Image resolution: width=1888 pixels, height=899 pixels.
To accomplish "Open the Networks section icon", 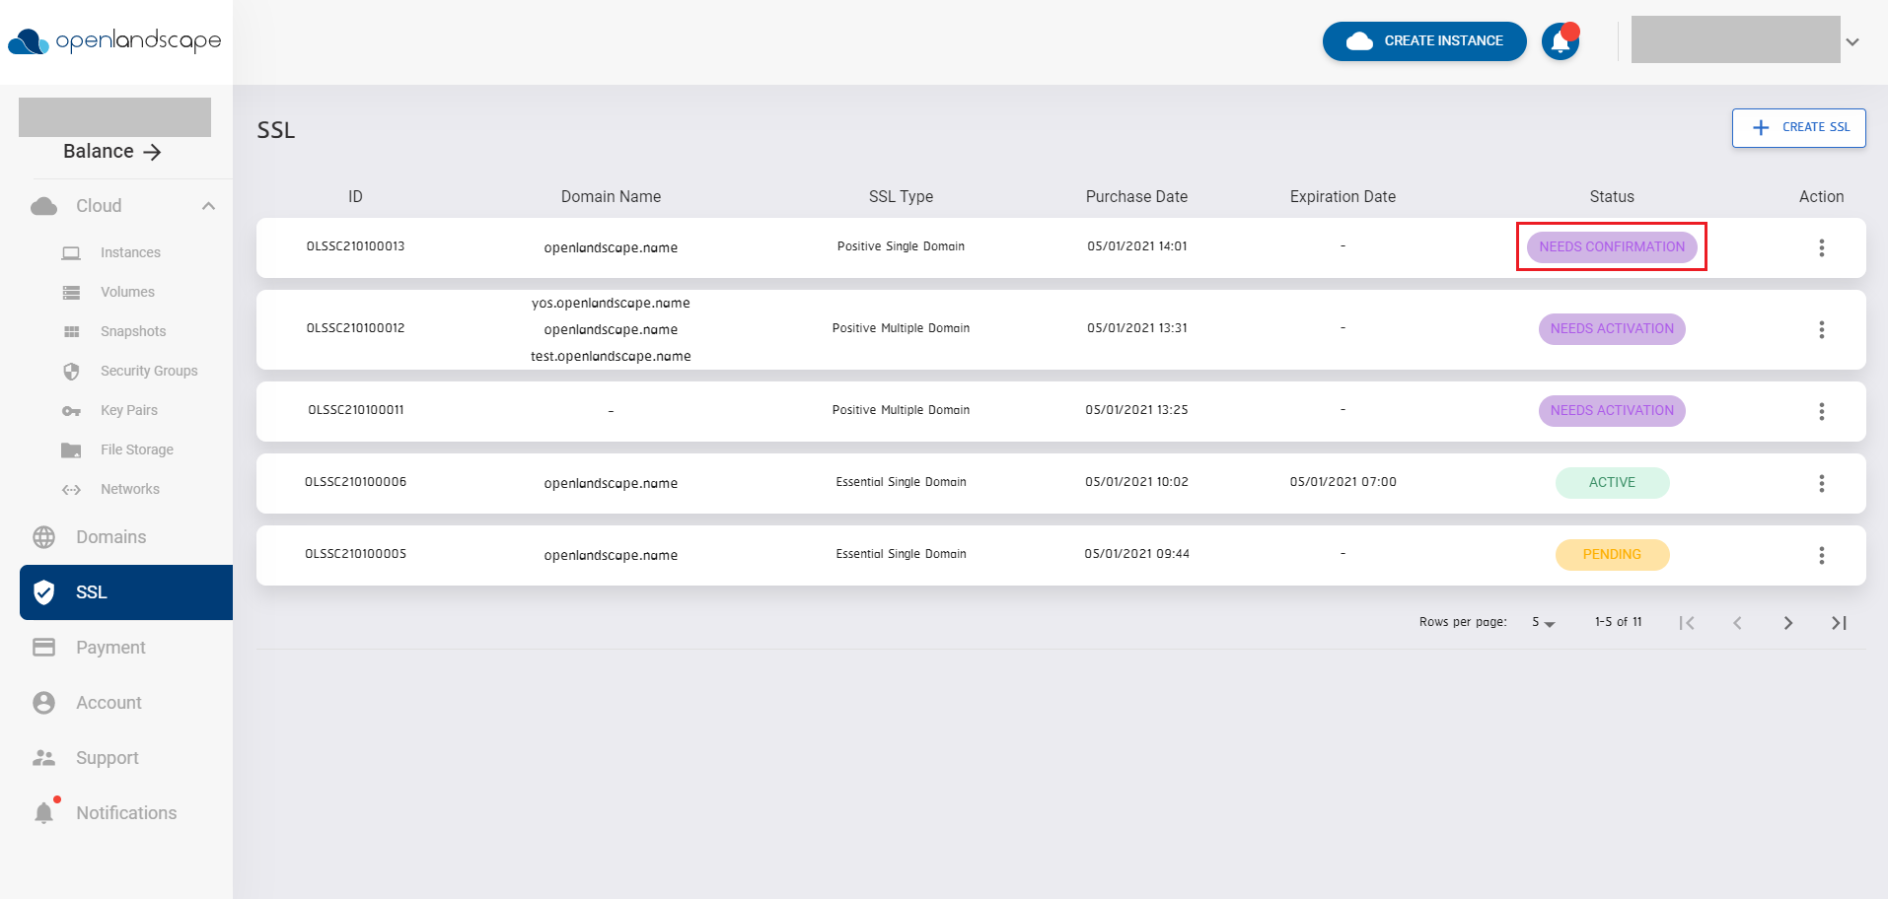I will [71, 489].
